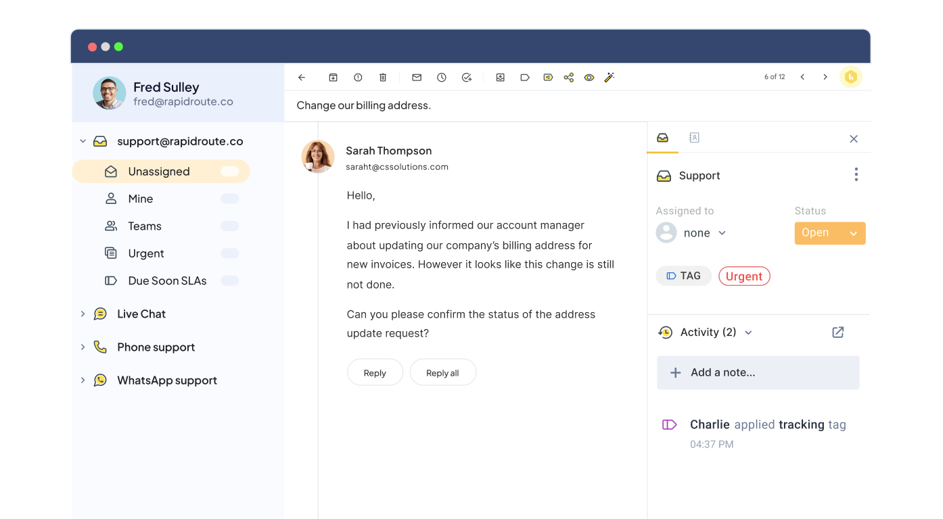Archive the conversation
Screen dimensions: 943x519
pos(333,77)
